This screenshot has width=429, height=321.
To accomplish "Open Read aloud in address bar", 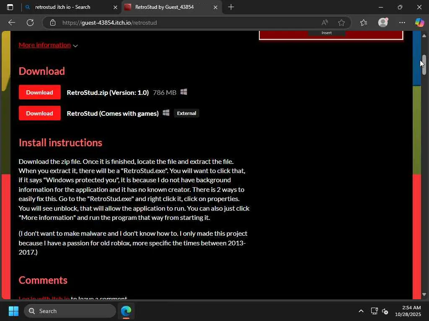I will click(325, 23).
